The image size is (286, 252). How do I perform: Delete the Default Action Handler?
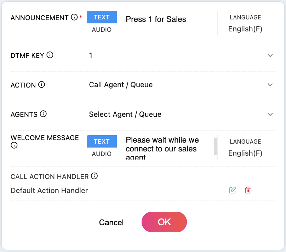click(x=248, y=190)
